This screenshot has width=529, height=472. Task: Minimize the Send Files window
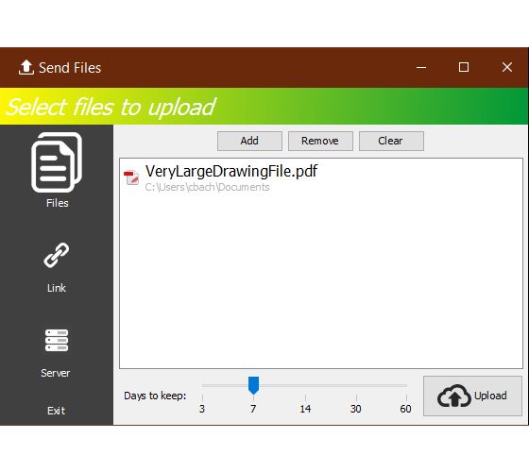coord(421,67)
